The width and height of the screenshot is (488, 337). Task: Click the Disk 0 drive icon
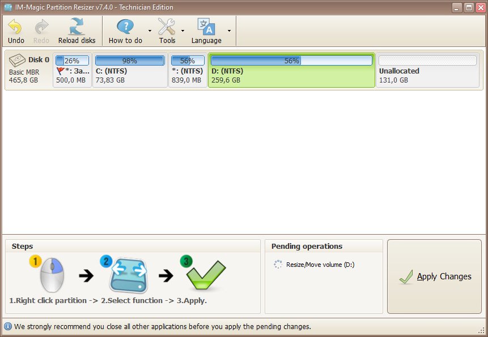coord(18,60)
